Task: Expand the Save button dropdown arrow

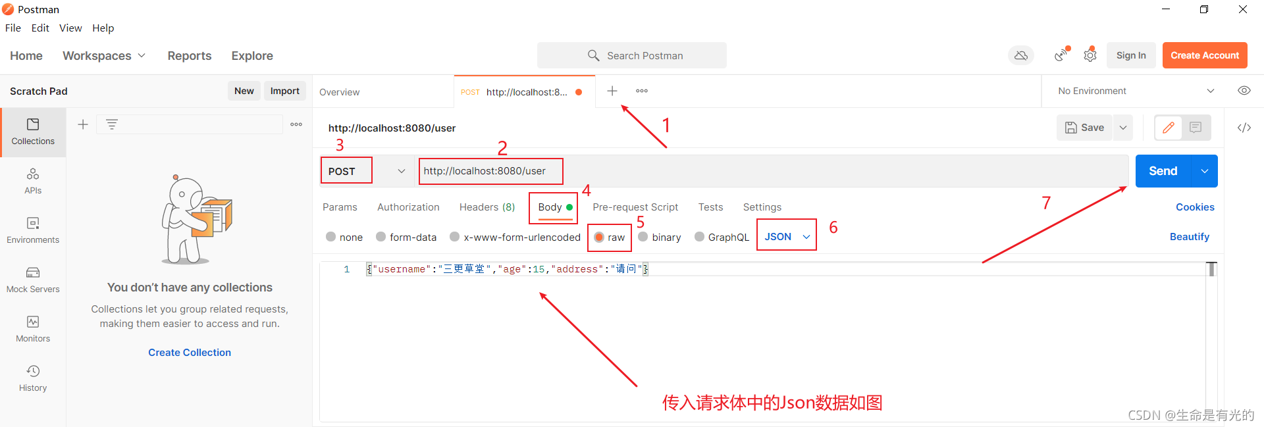Action: [x=1123, y=128]
